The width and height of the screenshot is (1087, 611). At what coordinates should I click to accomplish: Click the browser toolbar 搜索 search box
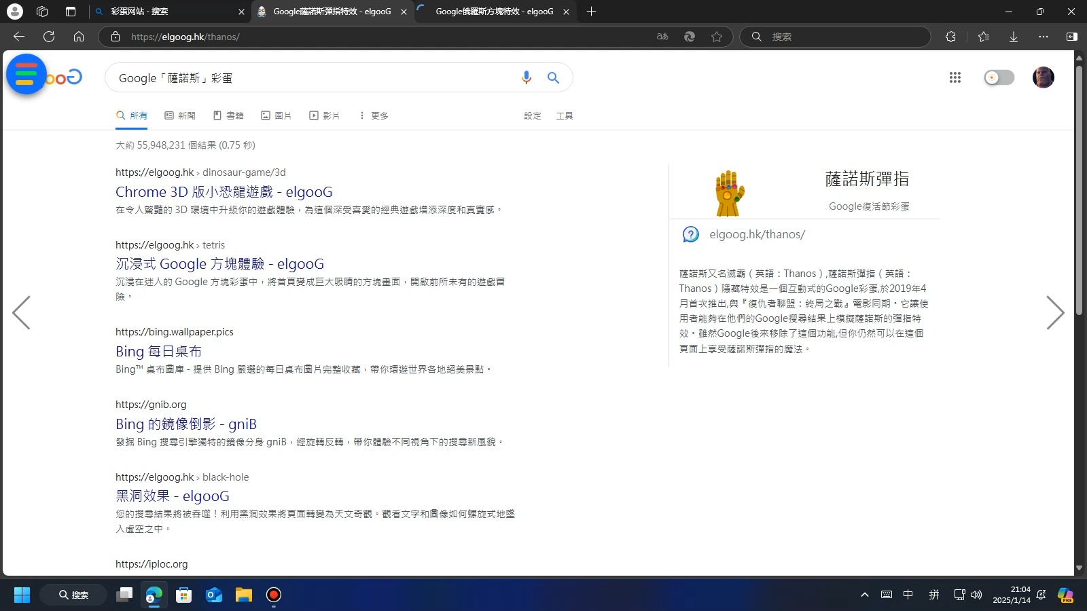coord(835,37)
